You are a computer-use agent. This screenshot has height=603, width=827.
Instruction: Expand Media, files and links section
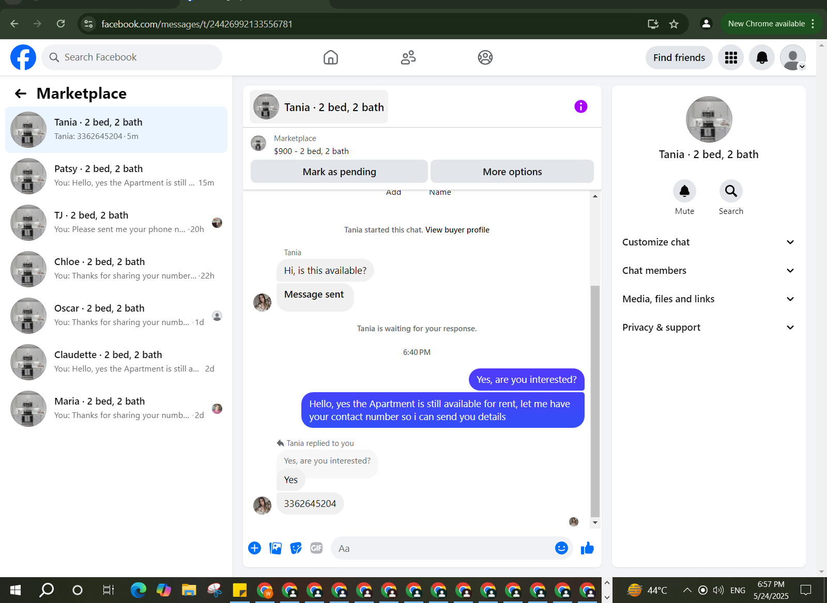tap(709, 299)
